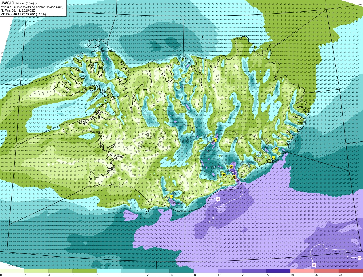Click the salmon 26–28 m/s legend swatch
Image resolution: width=363 pixels, height=277 pixels.
[327, 271]
